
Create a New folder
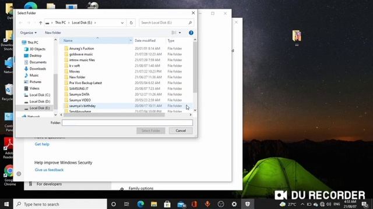[53, 33]
